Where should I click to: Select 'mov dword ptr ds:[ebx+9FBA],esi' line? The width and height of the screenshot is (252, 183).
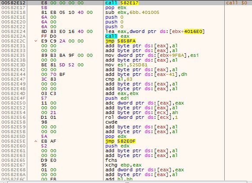[152, 55]
